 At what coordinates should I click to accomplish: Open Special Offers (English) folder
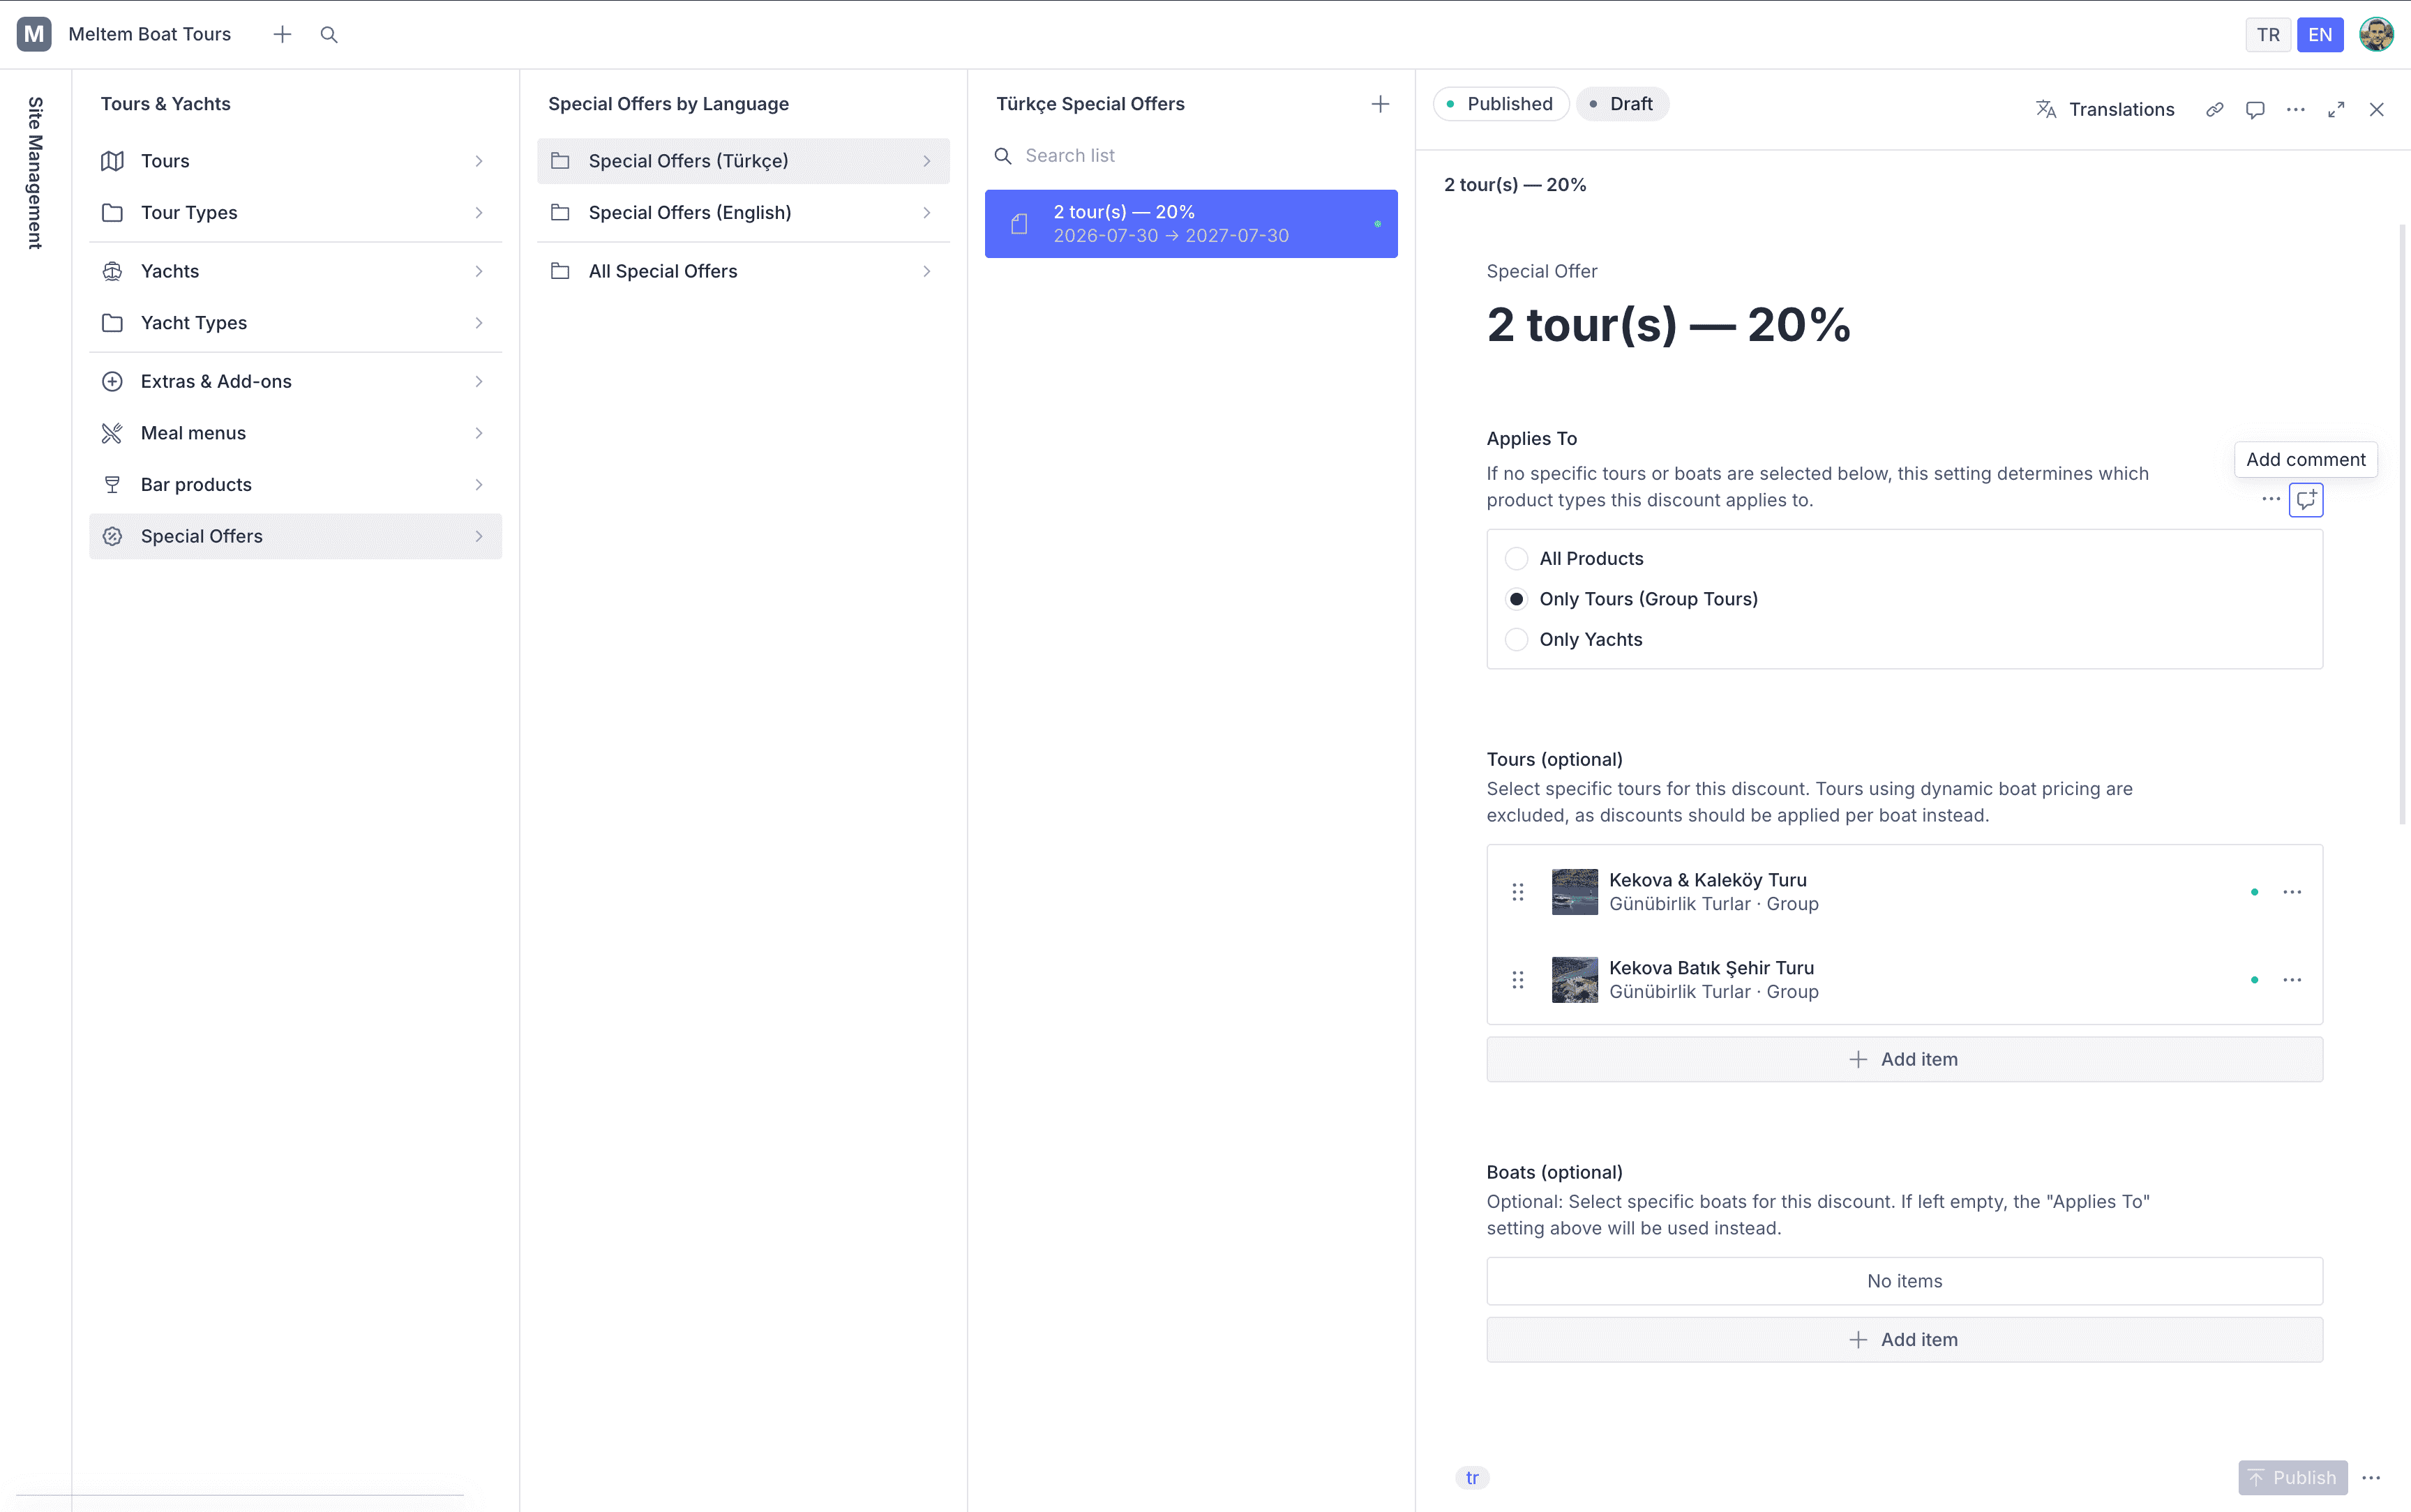click(743, 213)
